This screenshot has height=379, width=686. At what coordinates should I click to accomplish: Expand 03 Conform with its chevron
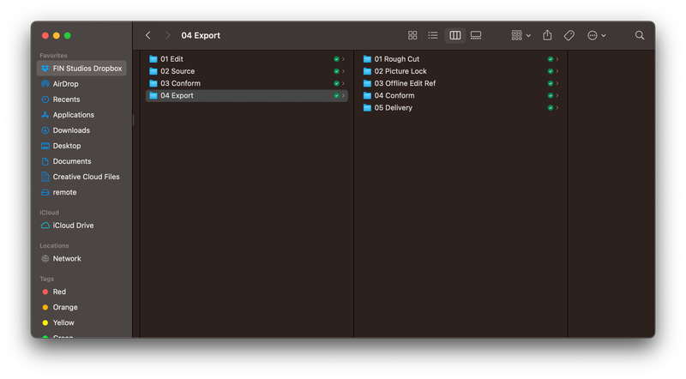click(344, 83)
